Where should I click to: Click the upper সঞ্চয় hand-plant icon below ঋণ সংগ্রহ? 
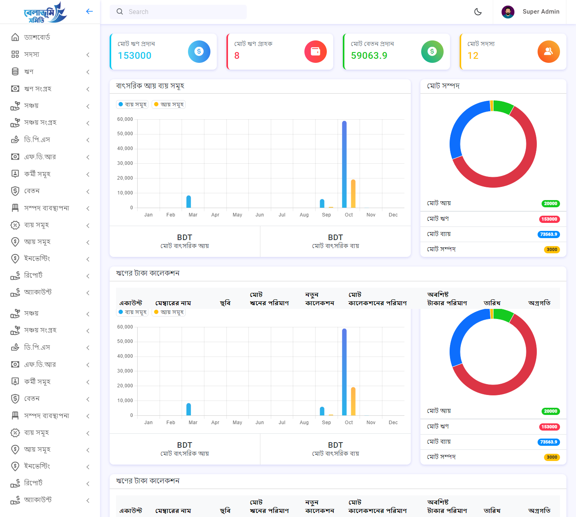tap(15, 106)
